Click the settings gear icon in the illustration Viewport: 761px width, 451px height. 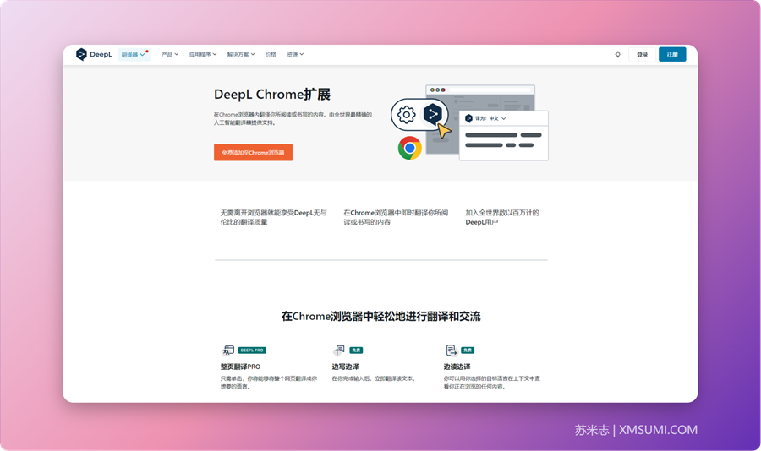tap(407, 115)
